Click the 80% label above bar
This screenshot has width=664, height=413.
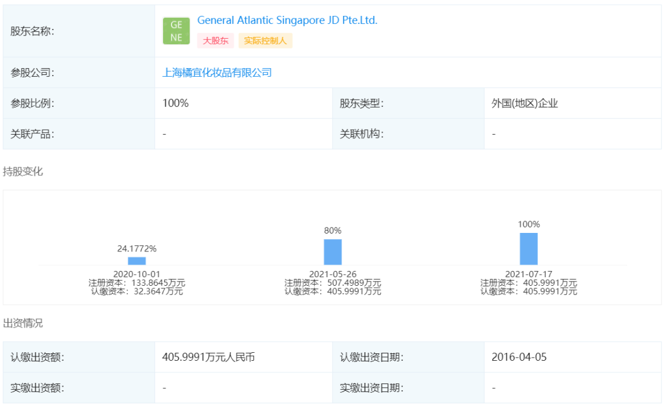click(333, 230)
